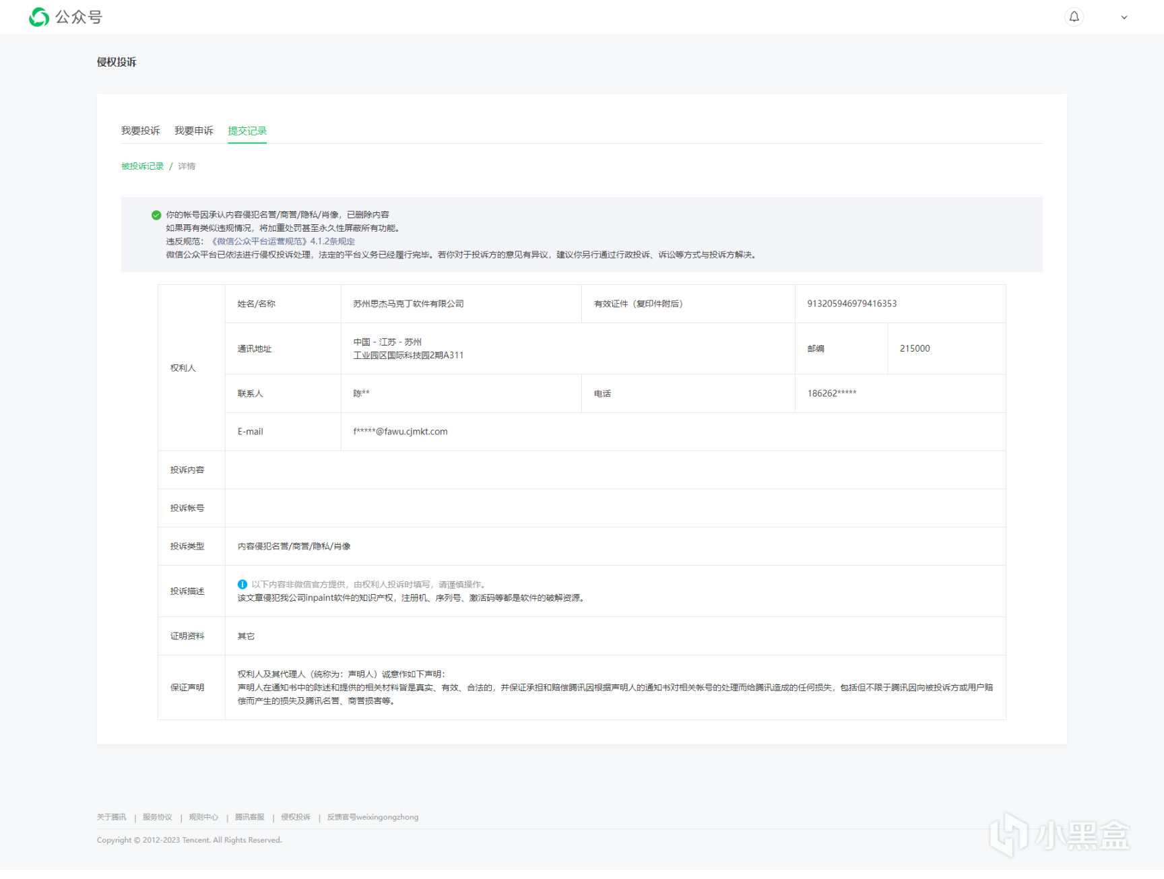Select the company name 苏州思杰马克丁软件有限公司

tap(409, 304)
